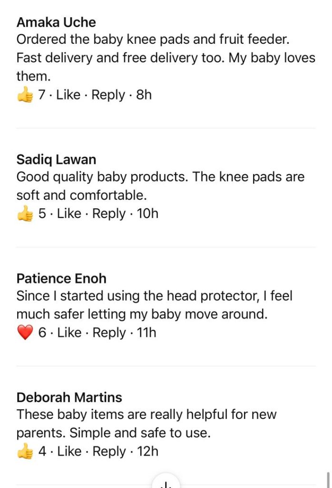Reply to Deborah Martins' comment
This screenshot has height=488, width=332.
coord(109,451)
